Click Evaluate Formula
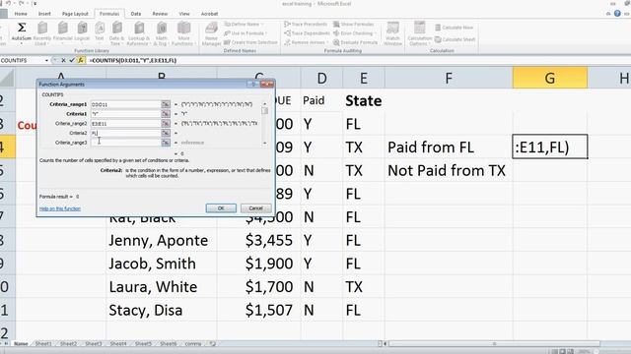 (x=355, y=42)
